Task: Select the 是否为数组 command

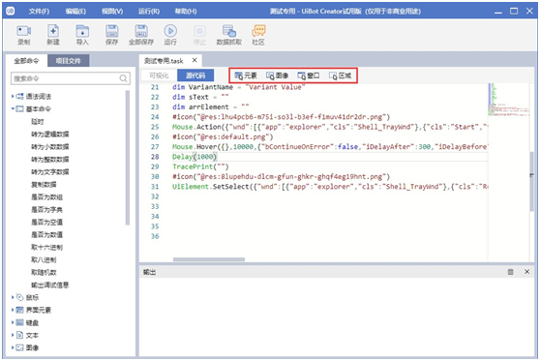Action: click(x=46, y=197)
